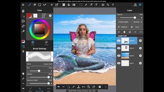The width and height of the screenshot is (164, 92).
Task: Open Layer4 settings gear
Action: (140, 41)
